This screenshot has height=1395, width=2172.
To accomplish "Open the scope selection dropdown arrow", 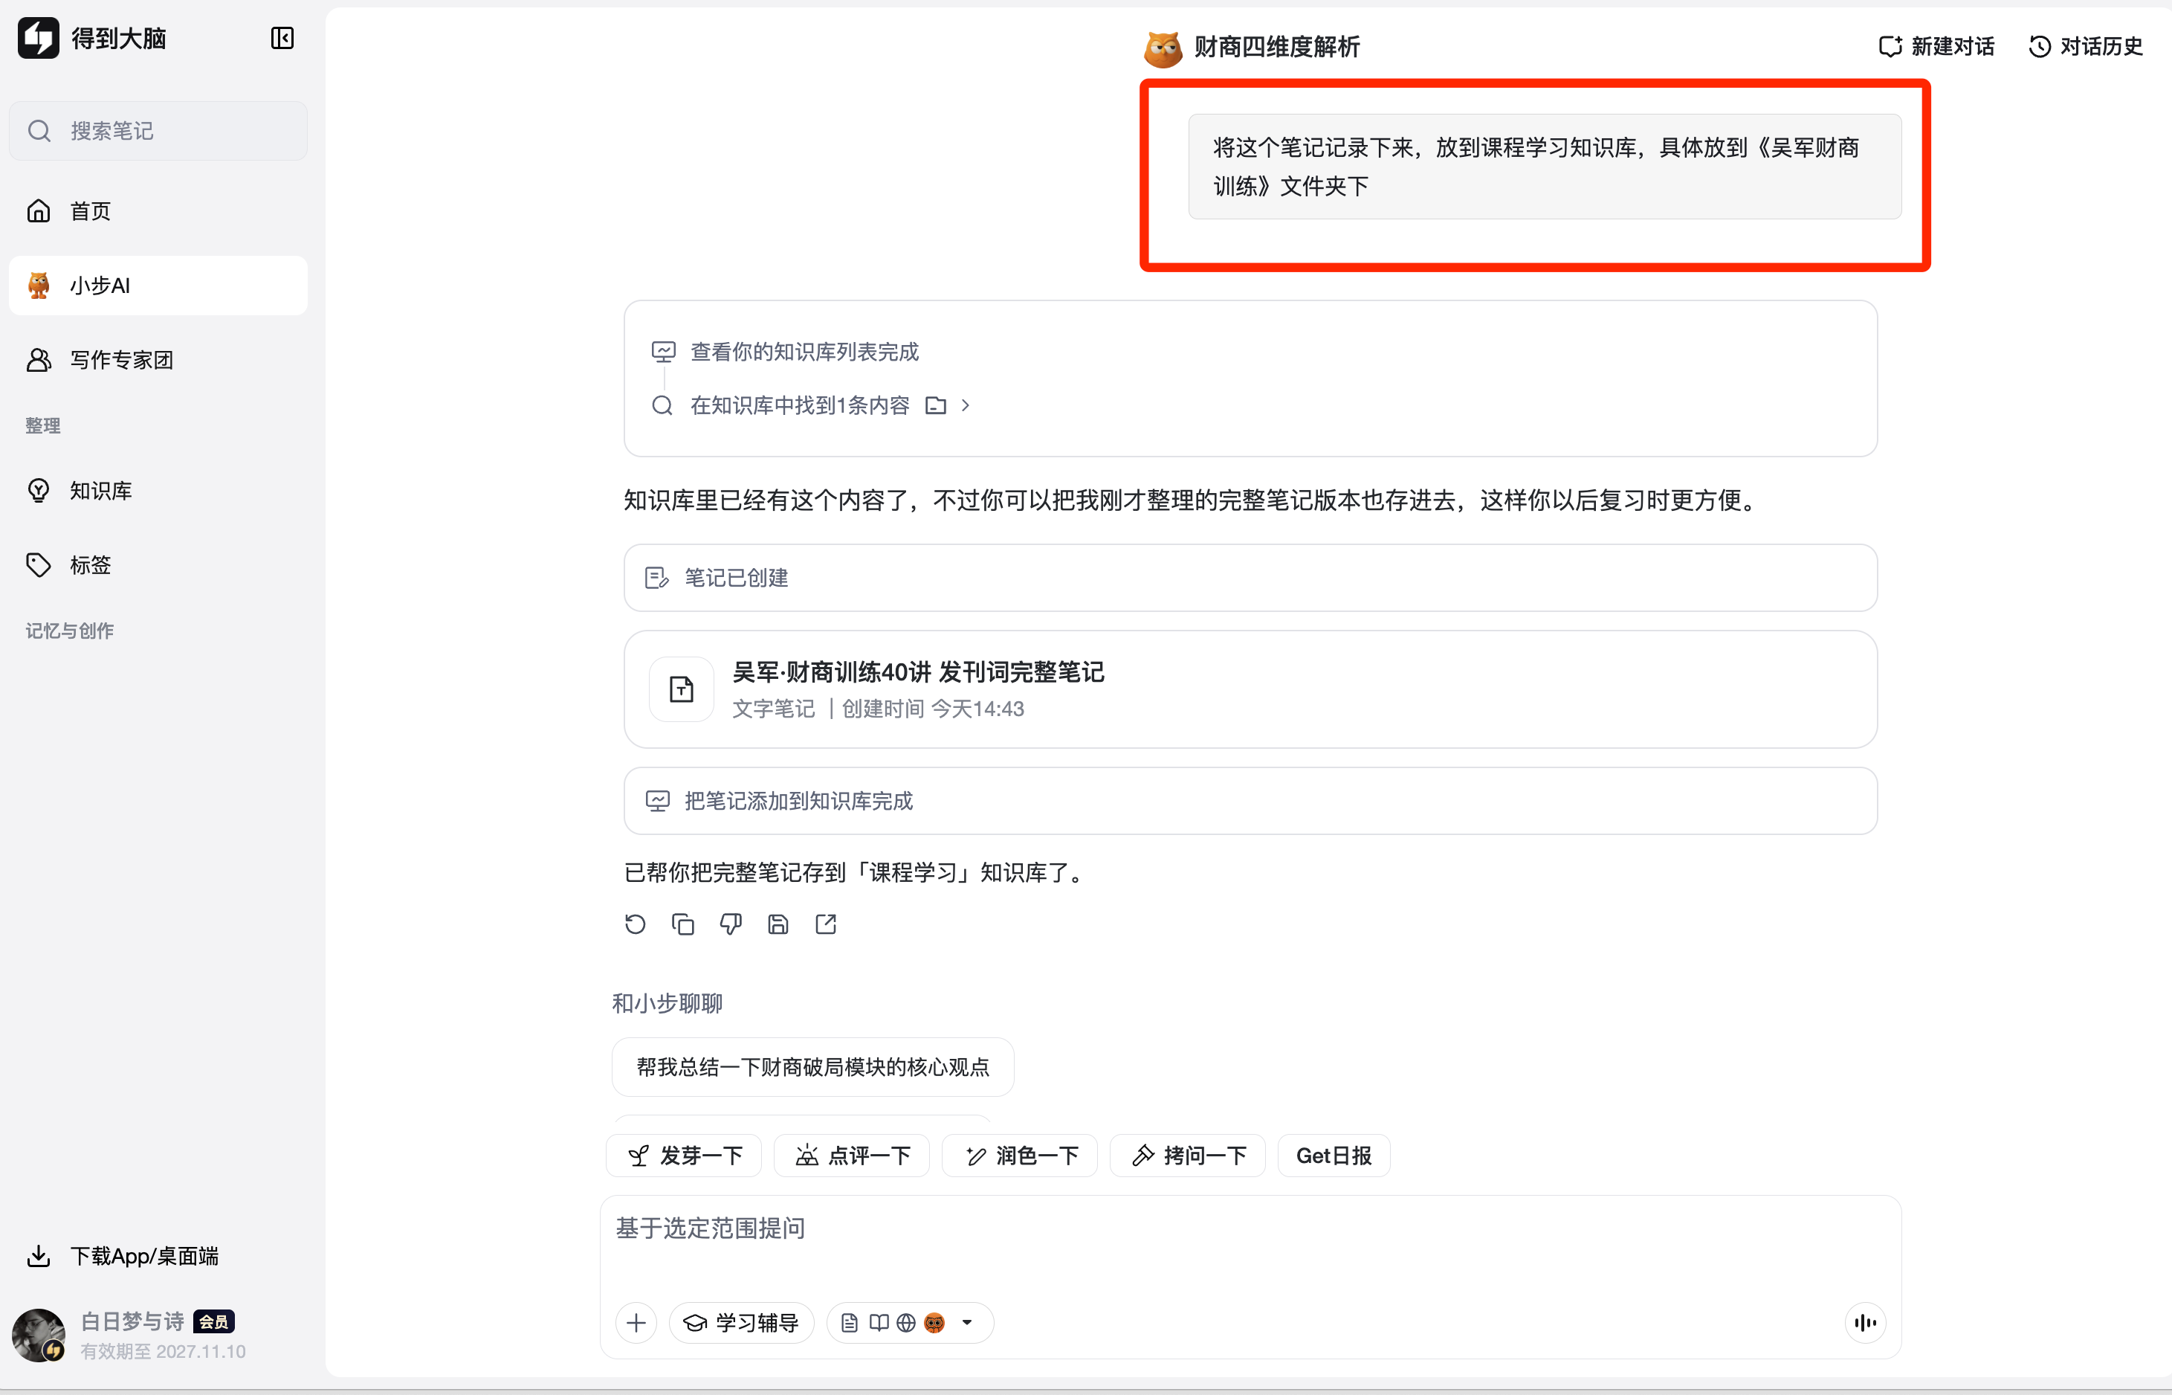I will click(x=967, y=1323).
